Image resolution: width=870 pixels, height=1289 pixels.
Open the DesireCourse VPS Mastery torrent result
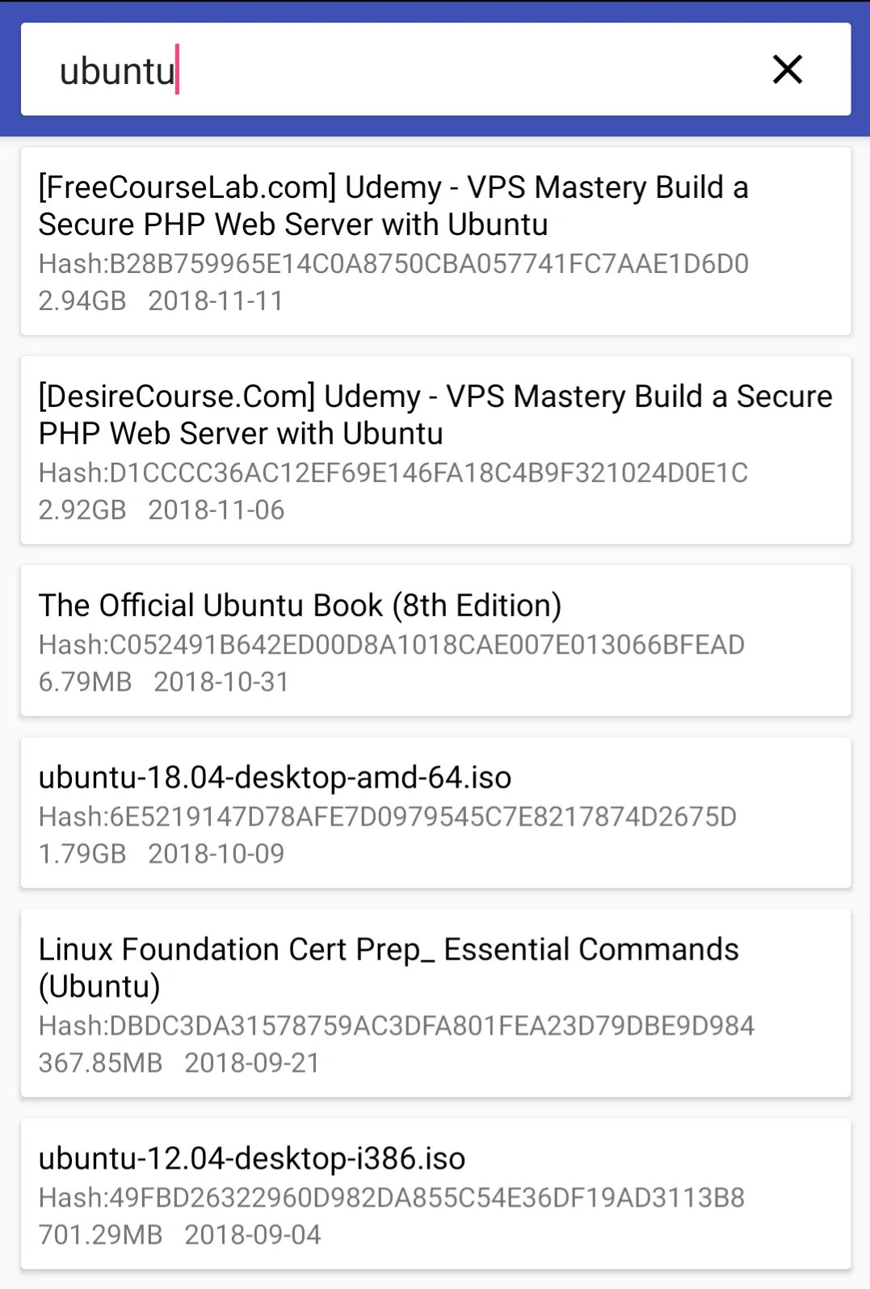coord(435,414)
